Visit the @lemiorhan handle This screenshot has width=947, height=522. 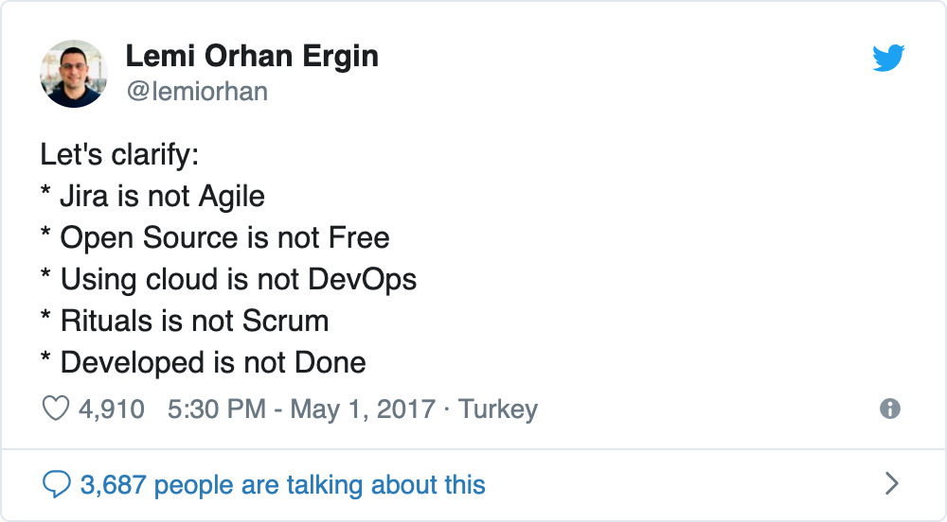197,92
